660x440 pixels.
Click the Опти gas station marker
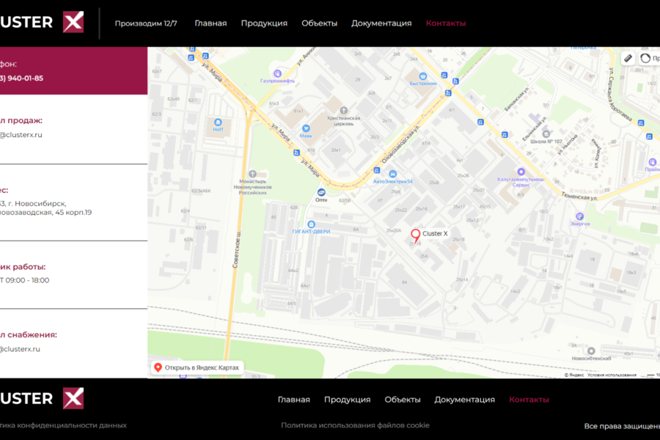tap(321, 192)
